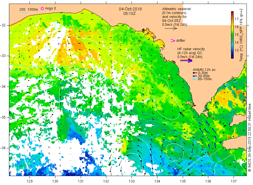Click the -32 latitude axis label

pyautogui.click(x=3, y=25)
